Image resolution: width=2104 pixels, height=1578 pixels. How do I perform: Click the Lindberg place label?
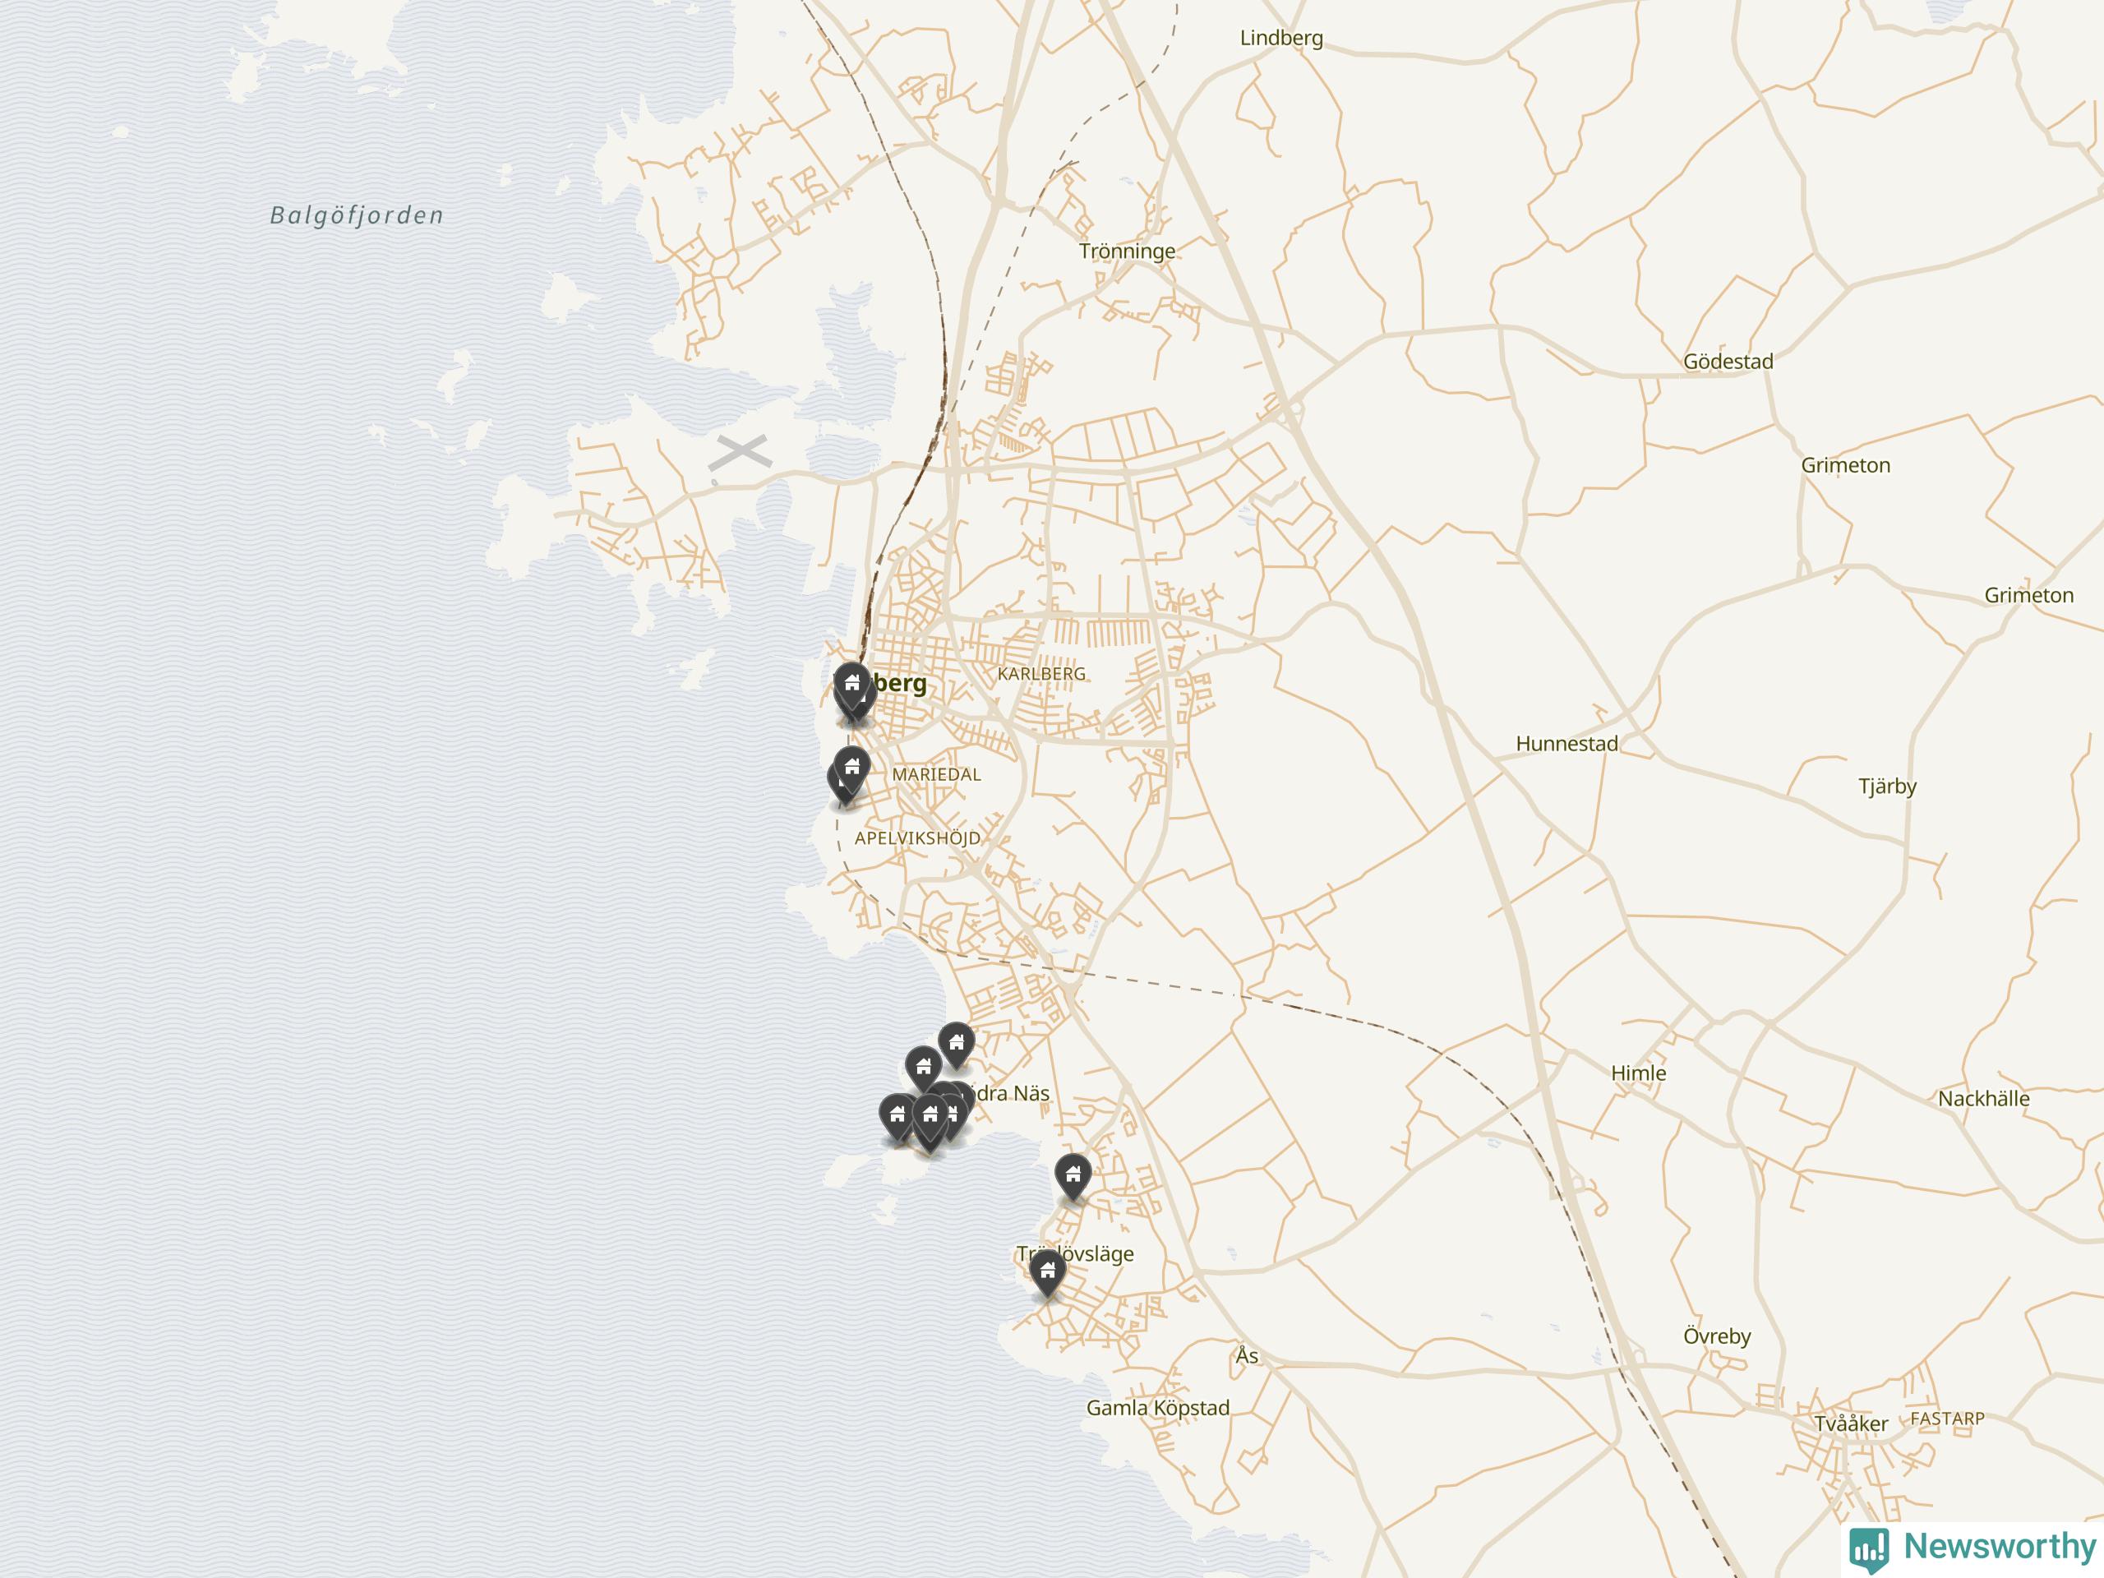pyautogui.click(x=1281, y=38)
